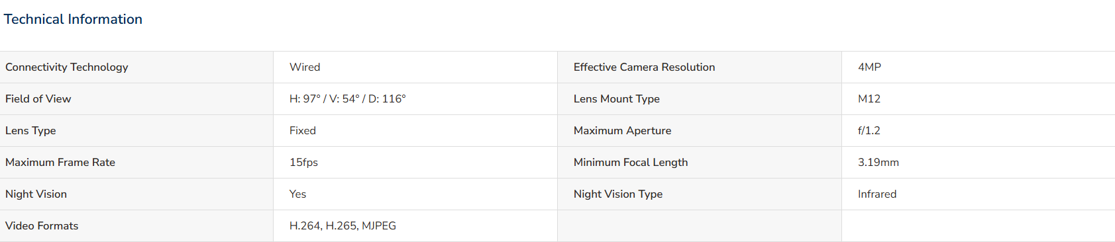
Task: Click the Infrared night vision type value
Action: pyautogui.click(x=877, y=194)
